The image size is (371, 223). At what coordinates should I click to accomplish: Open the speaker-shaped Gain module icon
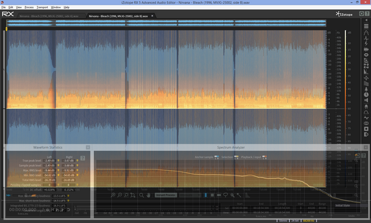point(366,100)
